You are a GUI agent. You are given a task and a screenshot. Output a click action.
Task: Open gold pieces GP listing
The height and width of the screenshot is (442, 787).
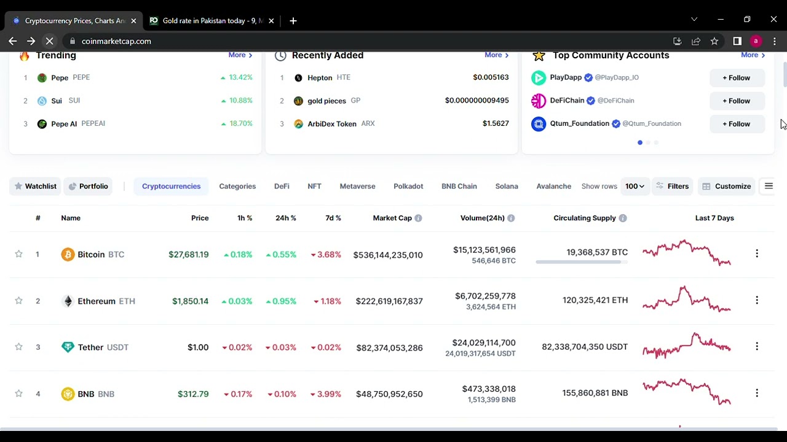point(326,101)
